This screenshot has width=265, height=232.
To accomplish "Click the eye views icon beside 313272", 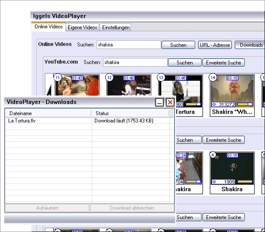I will click(214, 105).
